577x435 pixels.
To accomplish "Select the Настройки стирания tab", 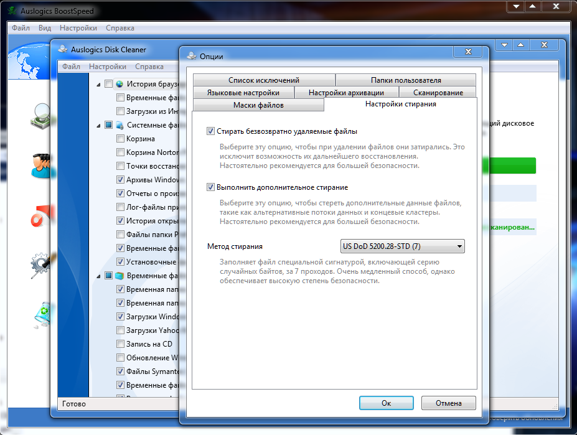I will 400,104.
